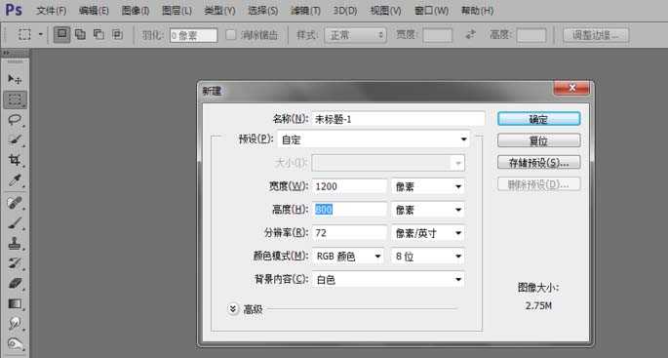Click the 名称 name field
668x358 pixels.
[398, 119]
